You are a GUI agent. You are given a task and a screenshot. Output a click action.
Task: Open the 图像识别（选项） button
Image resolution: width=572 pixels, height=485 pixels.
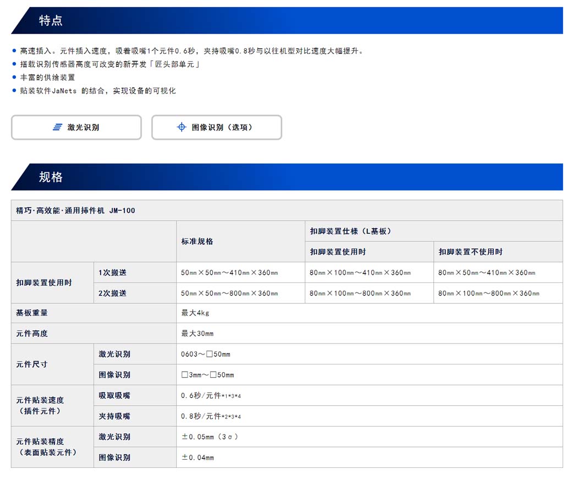coord(217,127)
